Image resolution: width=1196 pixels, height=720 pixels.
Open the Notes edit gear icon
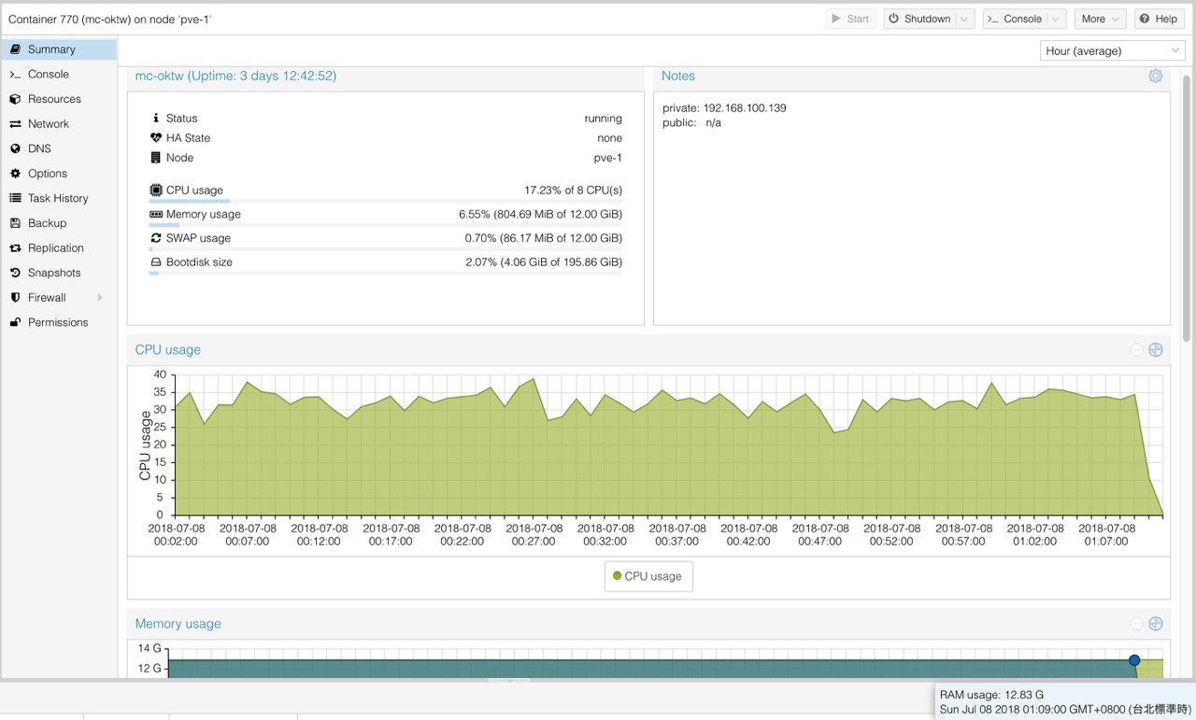pyautogui.click(x=1156, y=76)
